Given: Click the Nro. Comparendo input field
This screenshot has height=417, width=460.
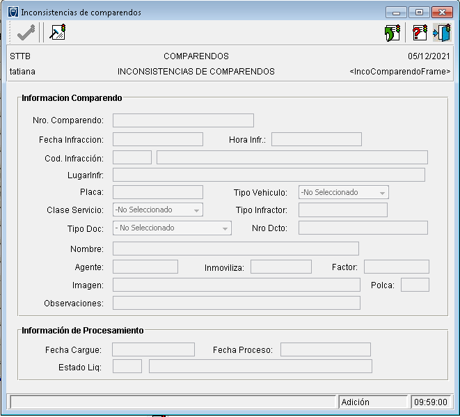Looking at the screenshot, I should click(x=183, y=120).
